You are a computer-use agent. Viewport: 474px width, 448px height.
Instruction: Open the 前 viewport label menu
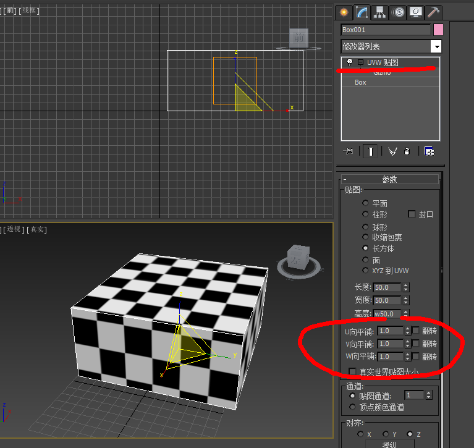click(x=10, y=11)
